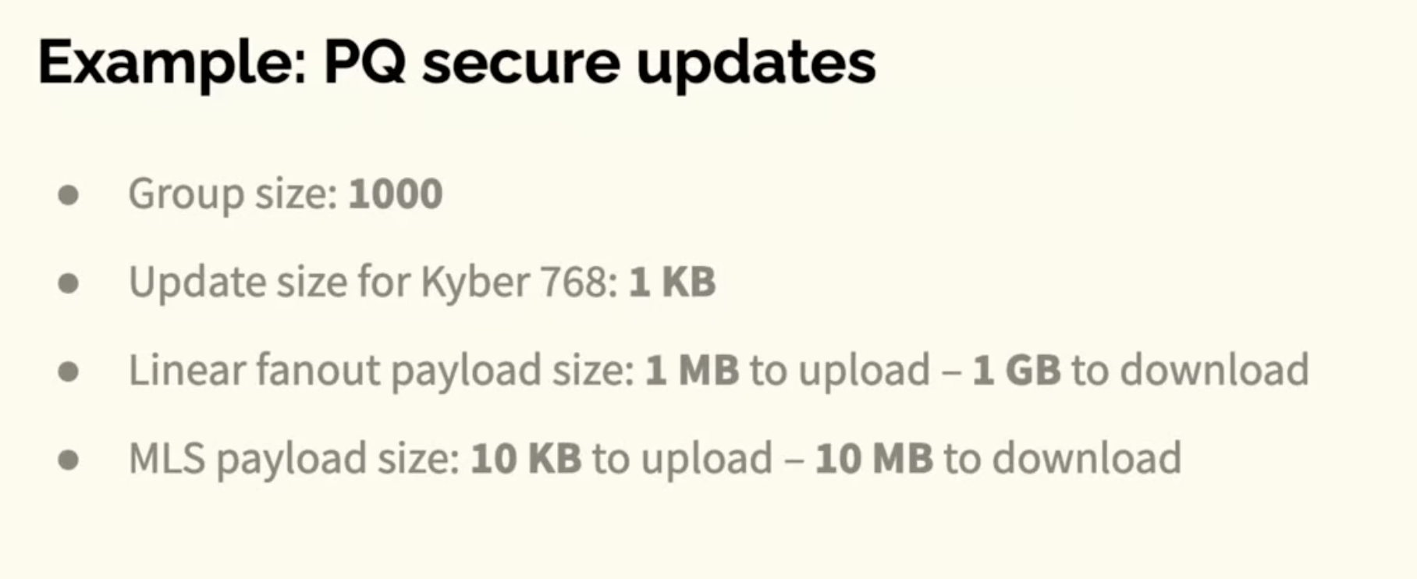Click the bold "10 MB" download value
1417x579 pixels.
(874, 458)
